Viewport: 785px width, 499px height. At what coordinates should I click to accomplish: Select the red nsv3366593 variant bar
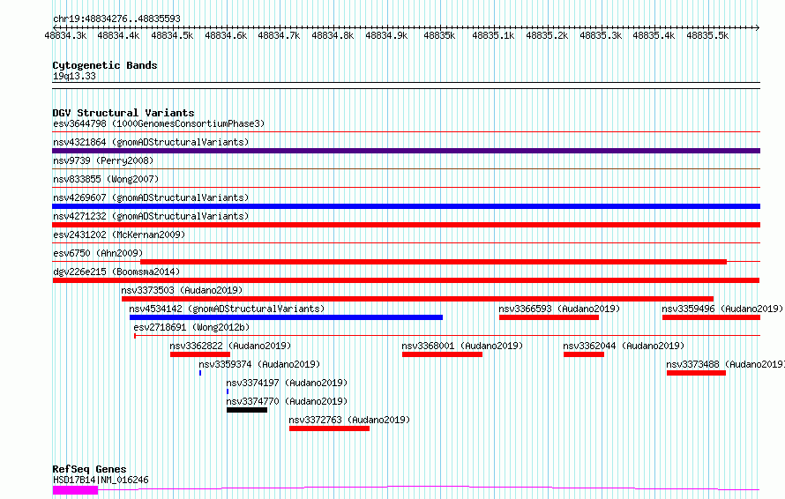(x=549, y=317)
